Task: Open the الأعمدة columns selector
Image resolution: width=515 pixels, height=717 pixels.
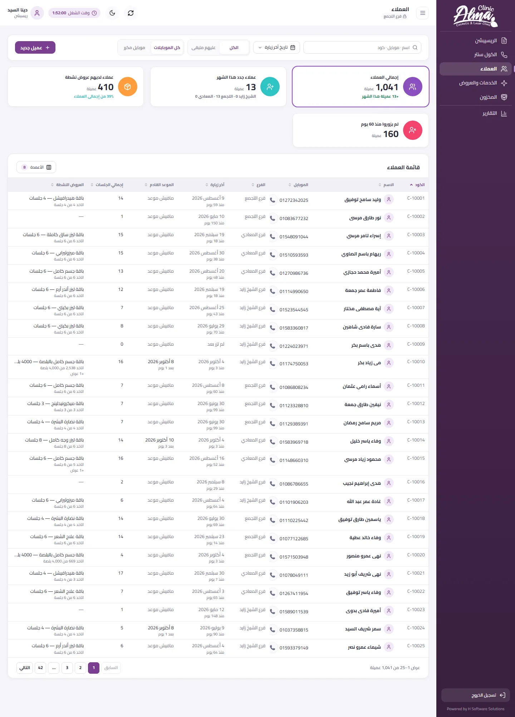Action: click(x=36, y=167)
